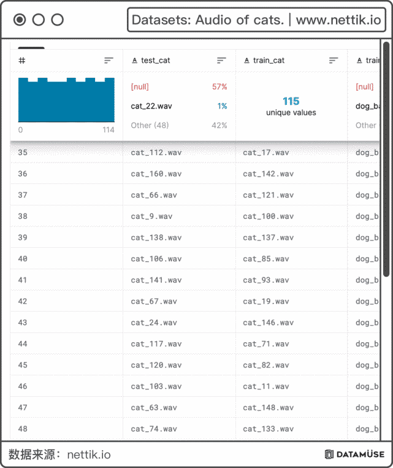Viewport: 393px width, 468px height.
Task: Select cell cat_133.wav
Action: [269, 429]
